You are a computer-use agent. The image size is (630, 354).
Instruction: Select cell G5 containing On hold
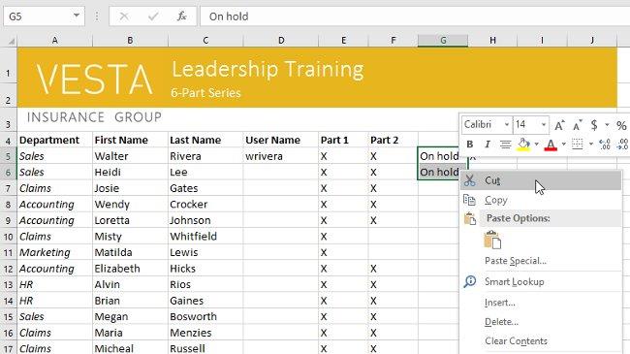tap(440, 156)
